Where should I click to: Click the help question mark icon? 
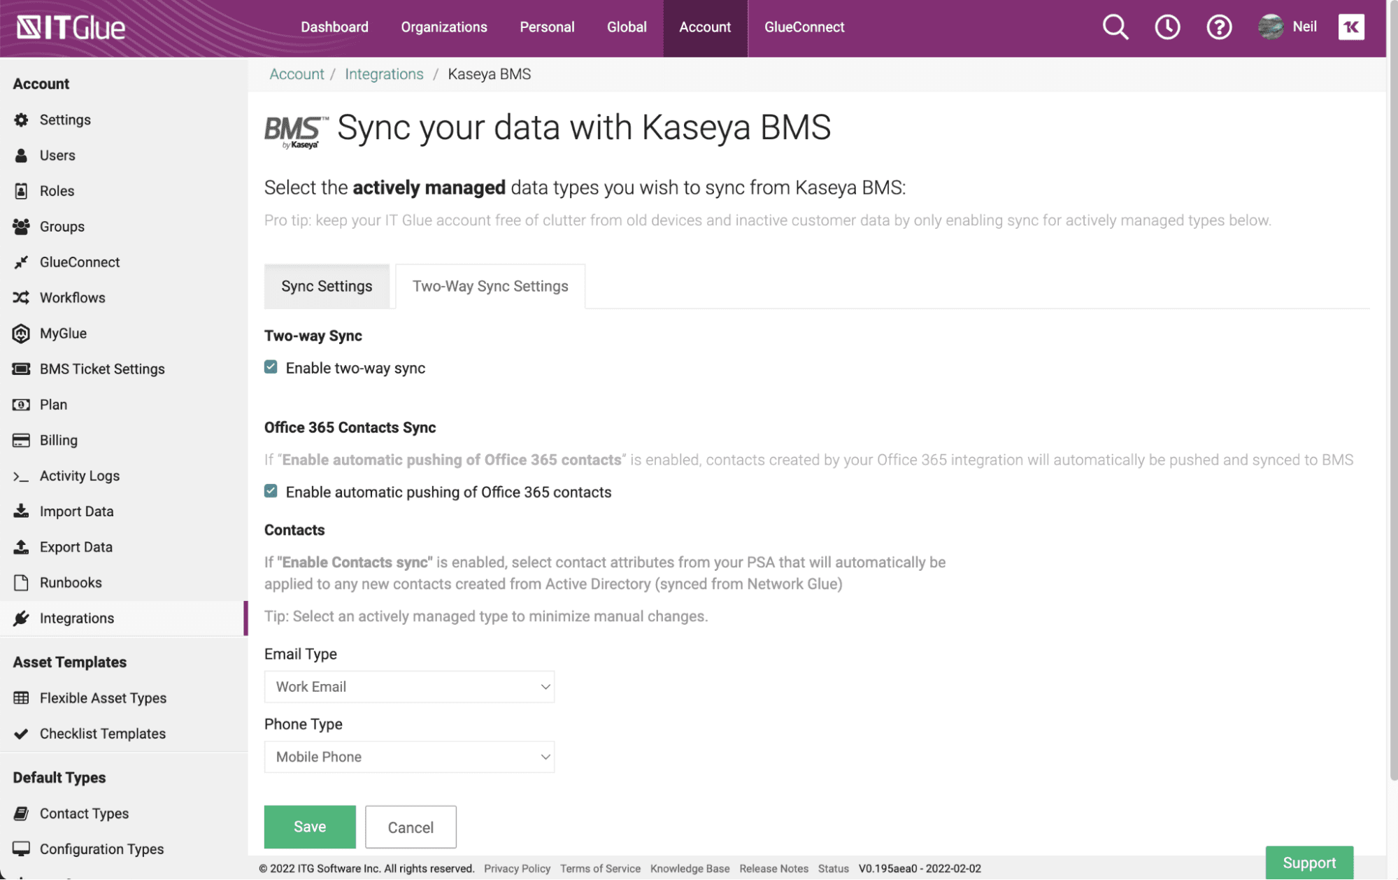1218,27
